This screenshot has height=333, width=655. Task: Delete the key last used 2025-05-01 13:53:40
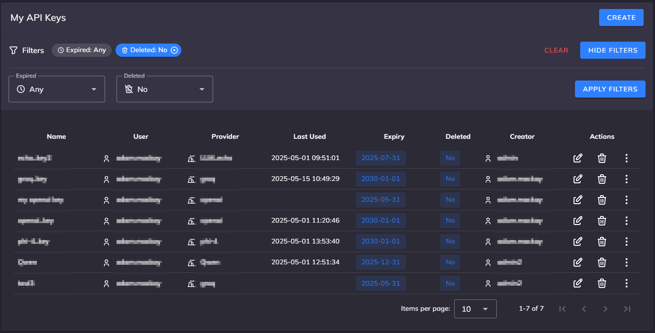602,242
